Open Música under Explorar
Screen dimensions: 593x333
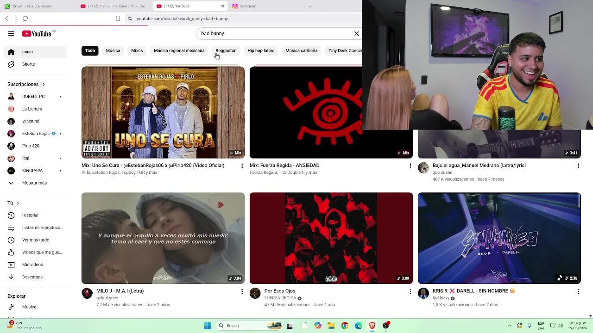[36, 307]
